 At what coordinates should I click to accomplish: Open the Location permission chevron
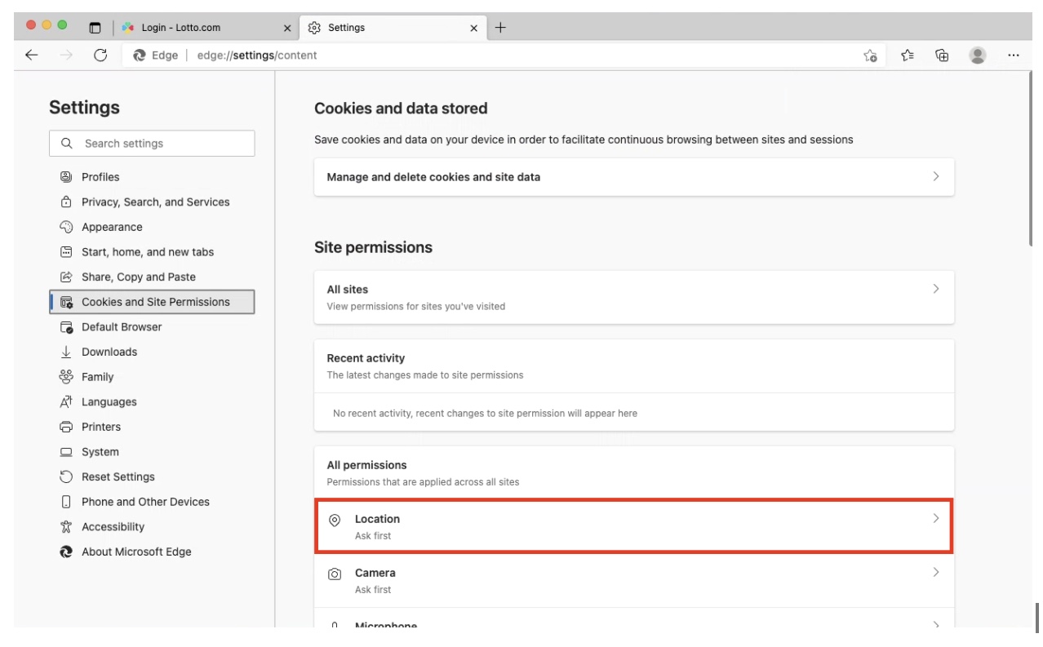coord(936,519)
